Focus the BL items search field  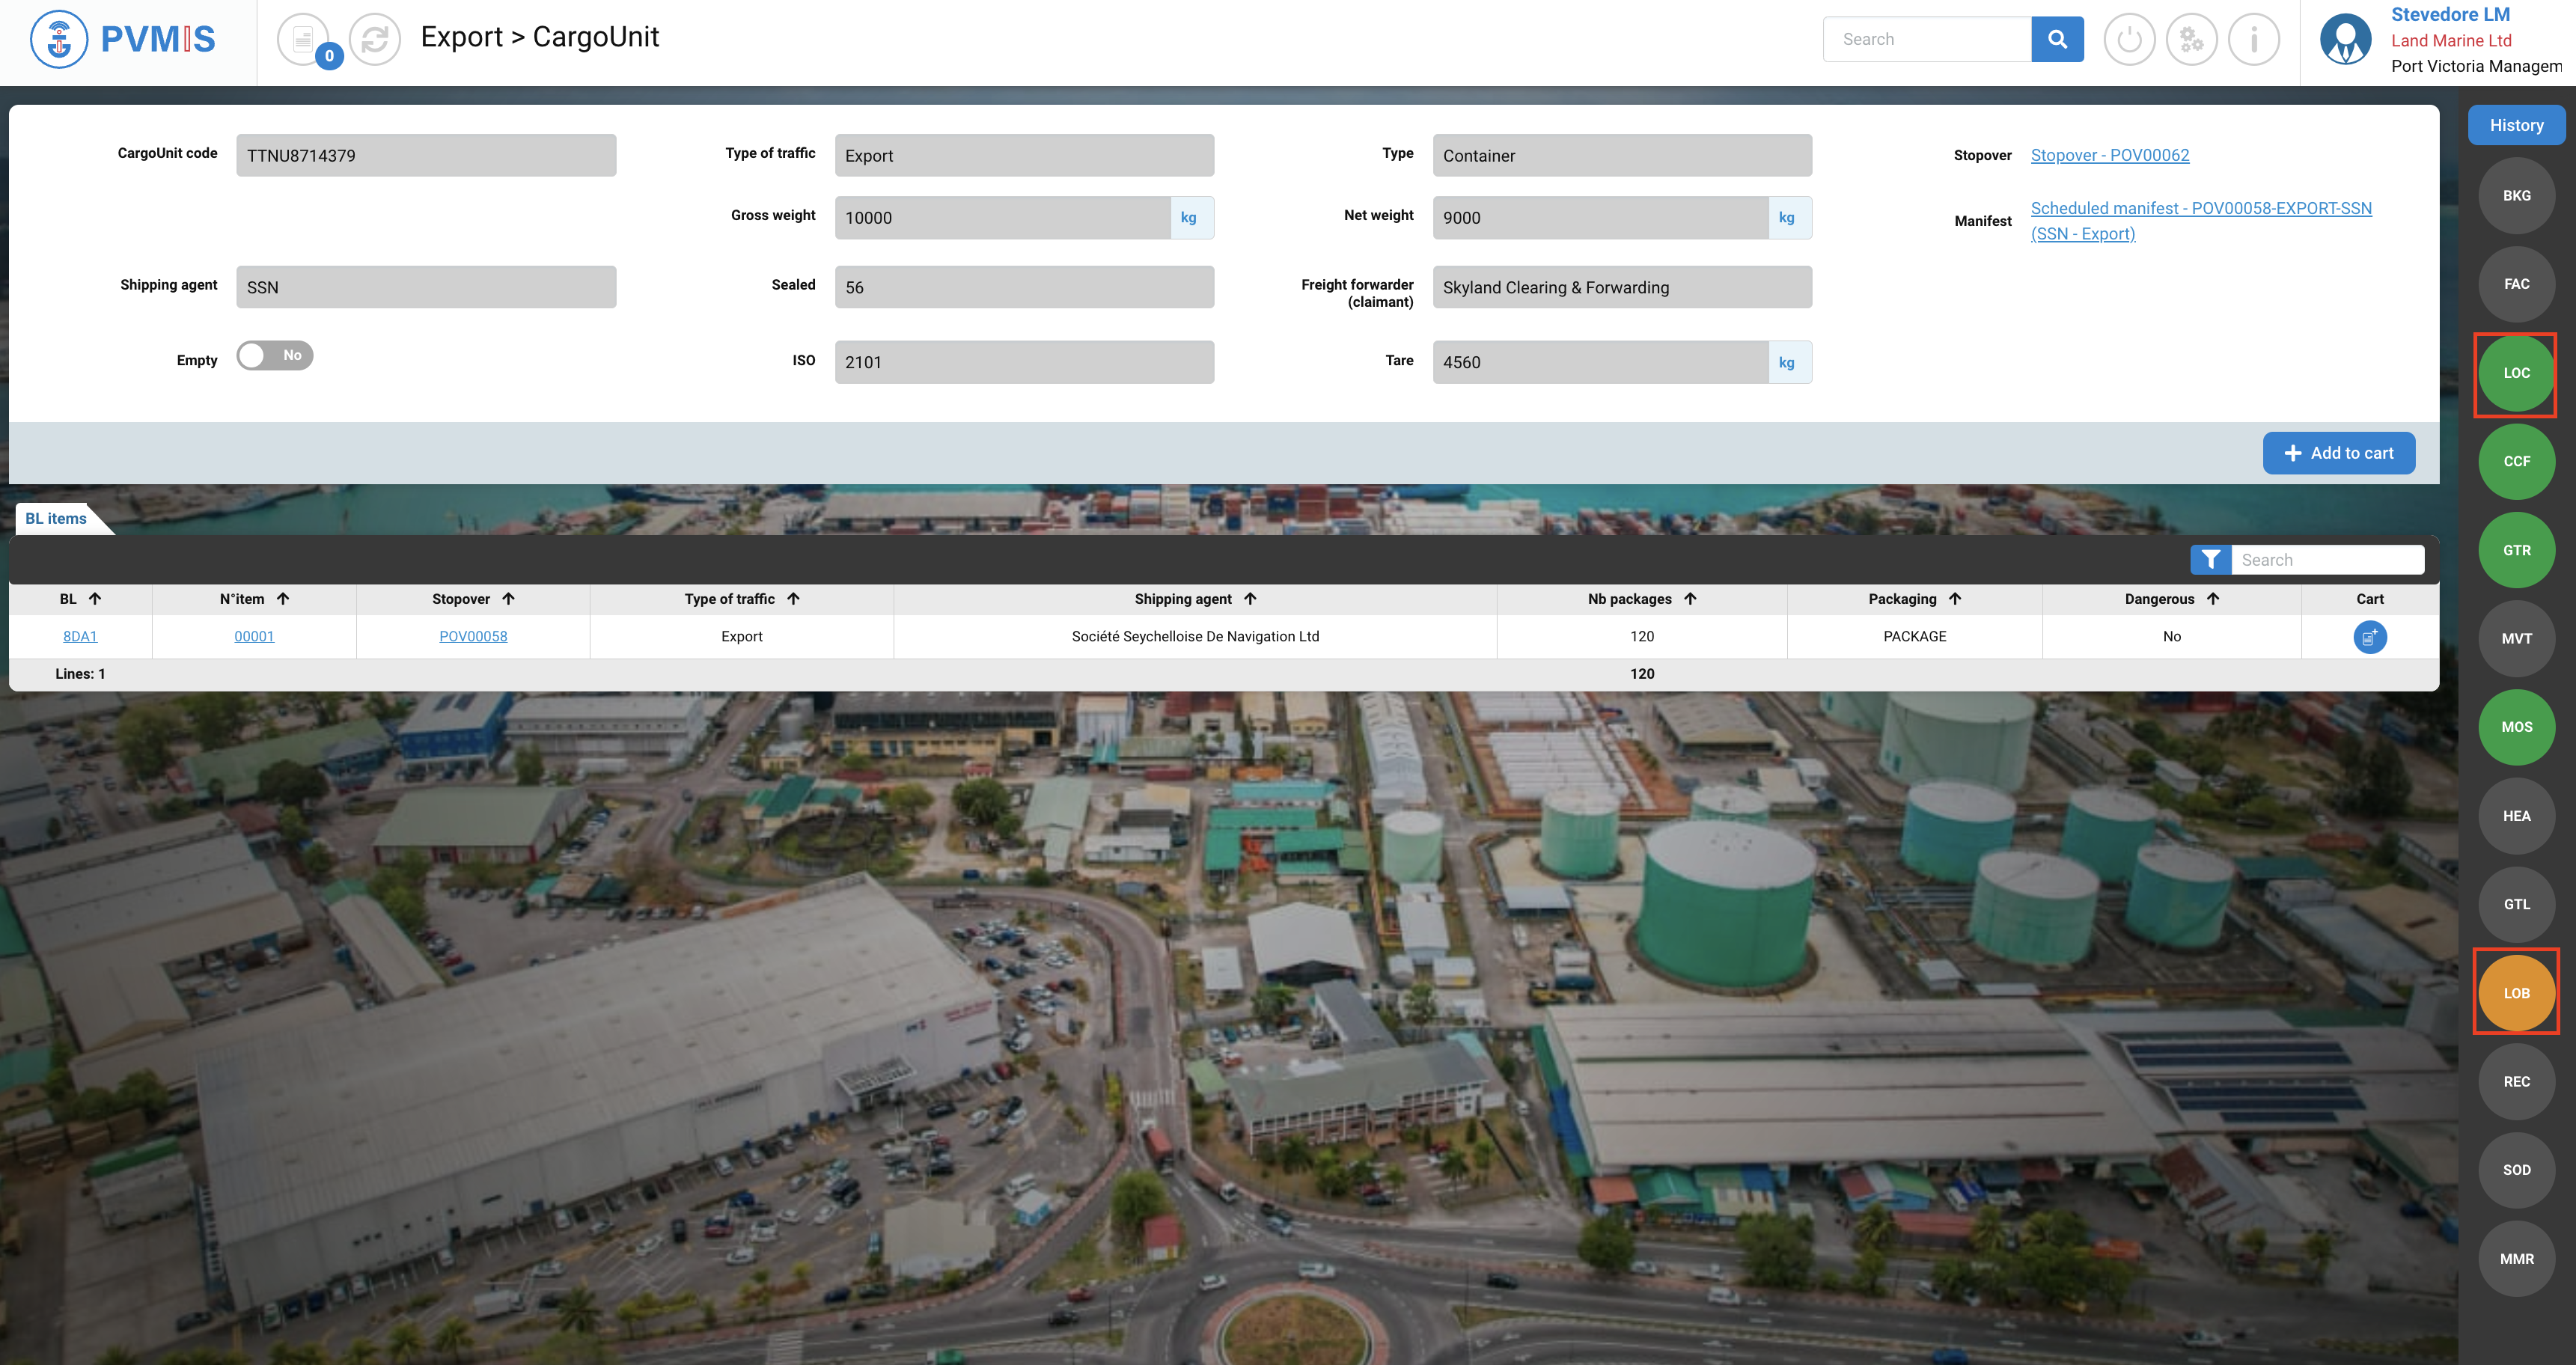pos(2326,560)
